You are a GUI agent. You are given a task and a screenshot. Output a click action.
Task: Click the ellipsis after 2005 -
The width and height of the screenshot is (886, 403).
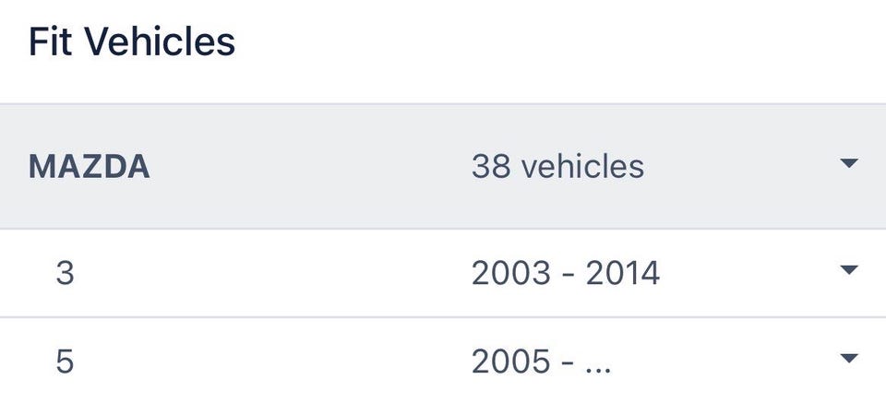tap(598, 362)
